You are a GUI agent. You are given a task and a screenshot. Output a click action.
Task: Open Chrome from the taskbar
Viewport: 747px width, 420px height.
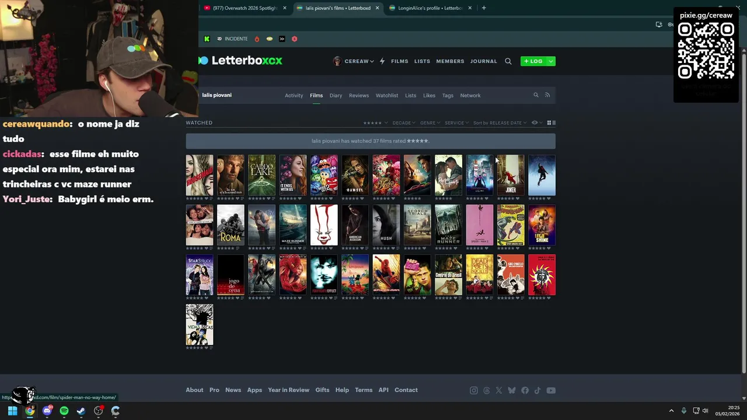tap(30, 411)
